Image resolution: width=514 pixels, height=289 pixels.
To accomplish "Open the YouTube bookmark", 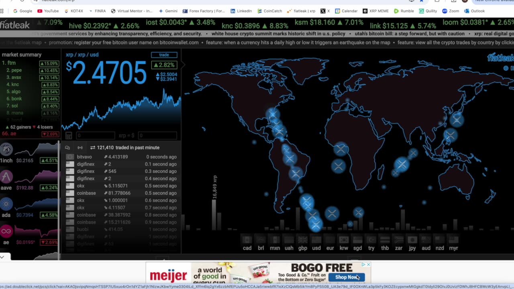I will 48,11.
